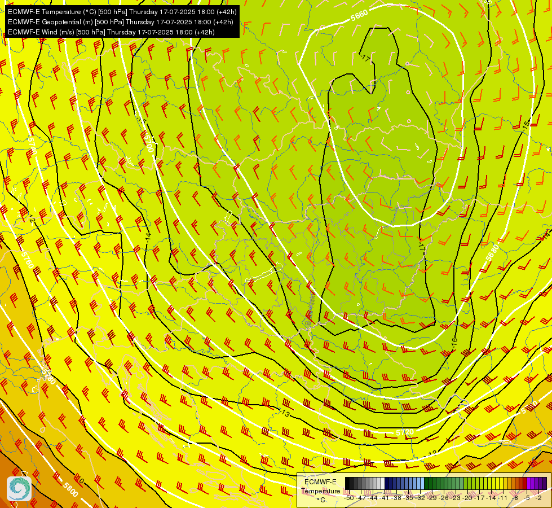Viewport: 552px width, 508px height.
Task: Click the -44 tick label in legend
Action: pos(373,498)
